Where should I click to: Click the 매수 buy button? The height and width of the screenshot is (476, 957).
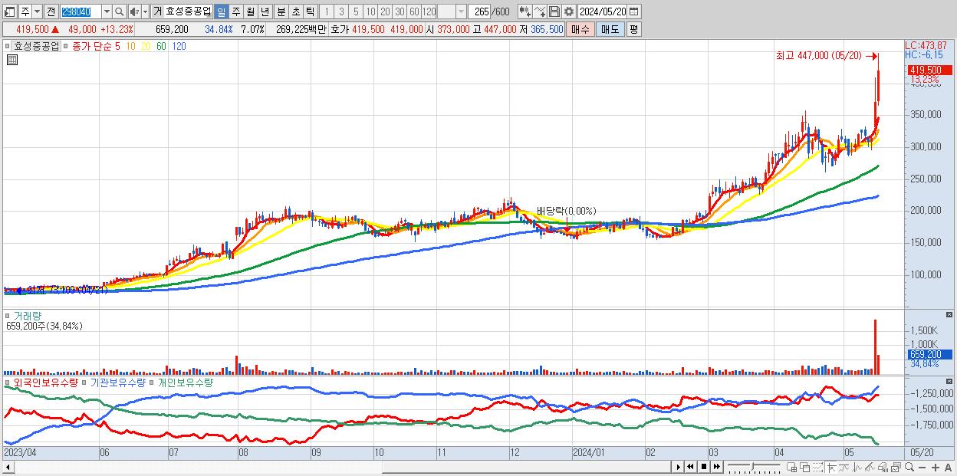click(x=580, y=29)
